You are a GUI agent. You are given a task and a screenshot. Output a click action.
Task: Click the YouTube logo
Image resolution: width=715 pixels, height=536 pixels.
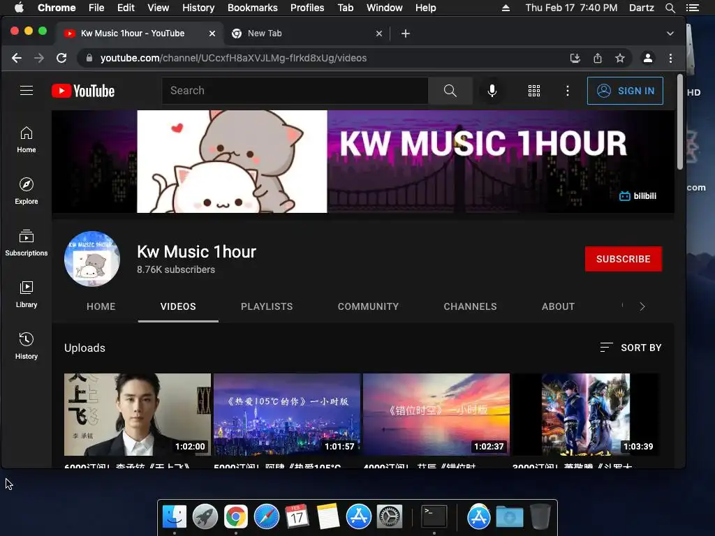click(83, 91)
